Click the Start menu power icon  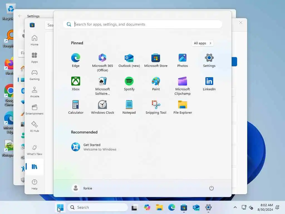pos(212,188)
